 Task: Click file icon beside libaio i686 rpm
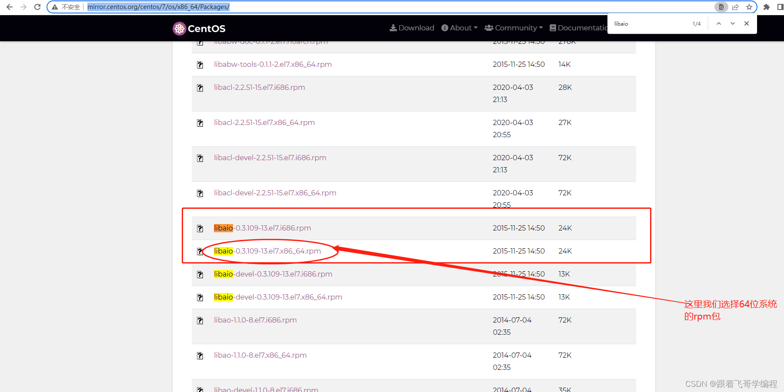tap(200, 228)
